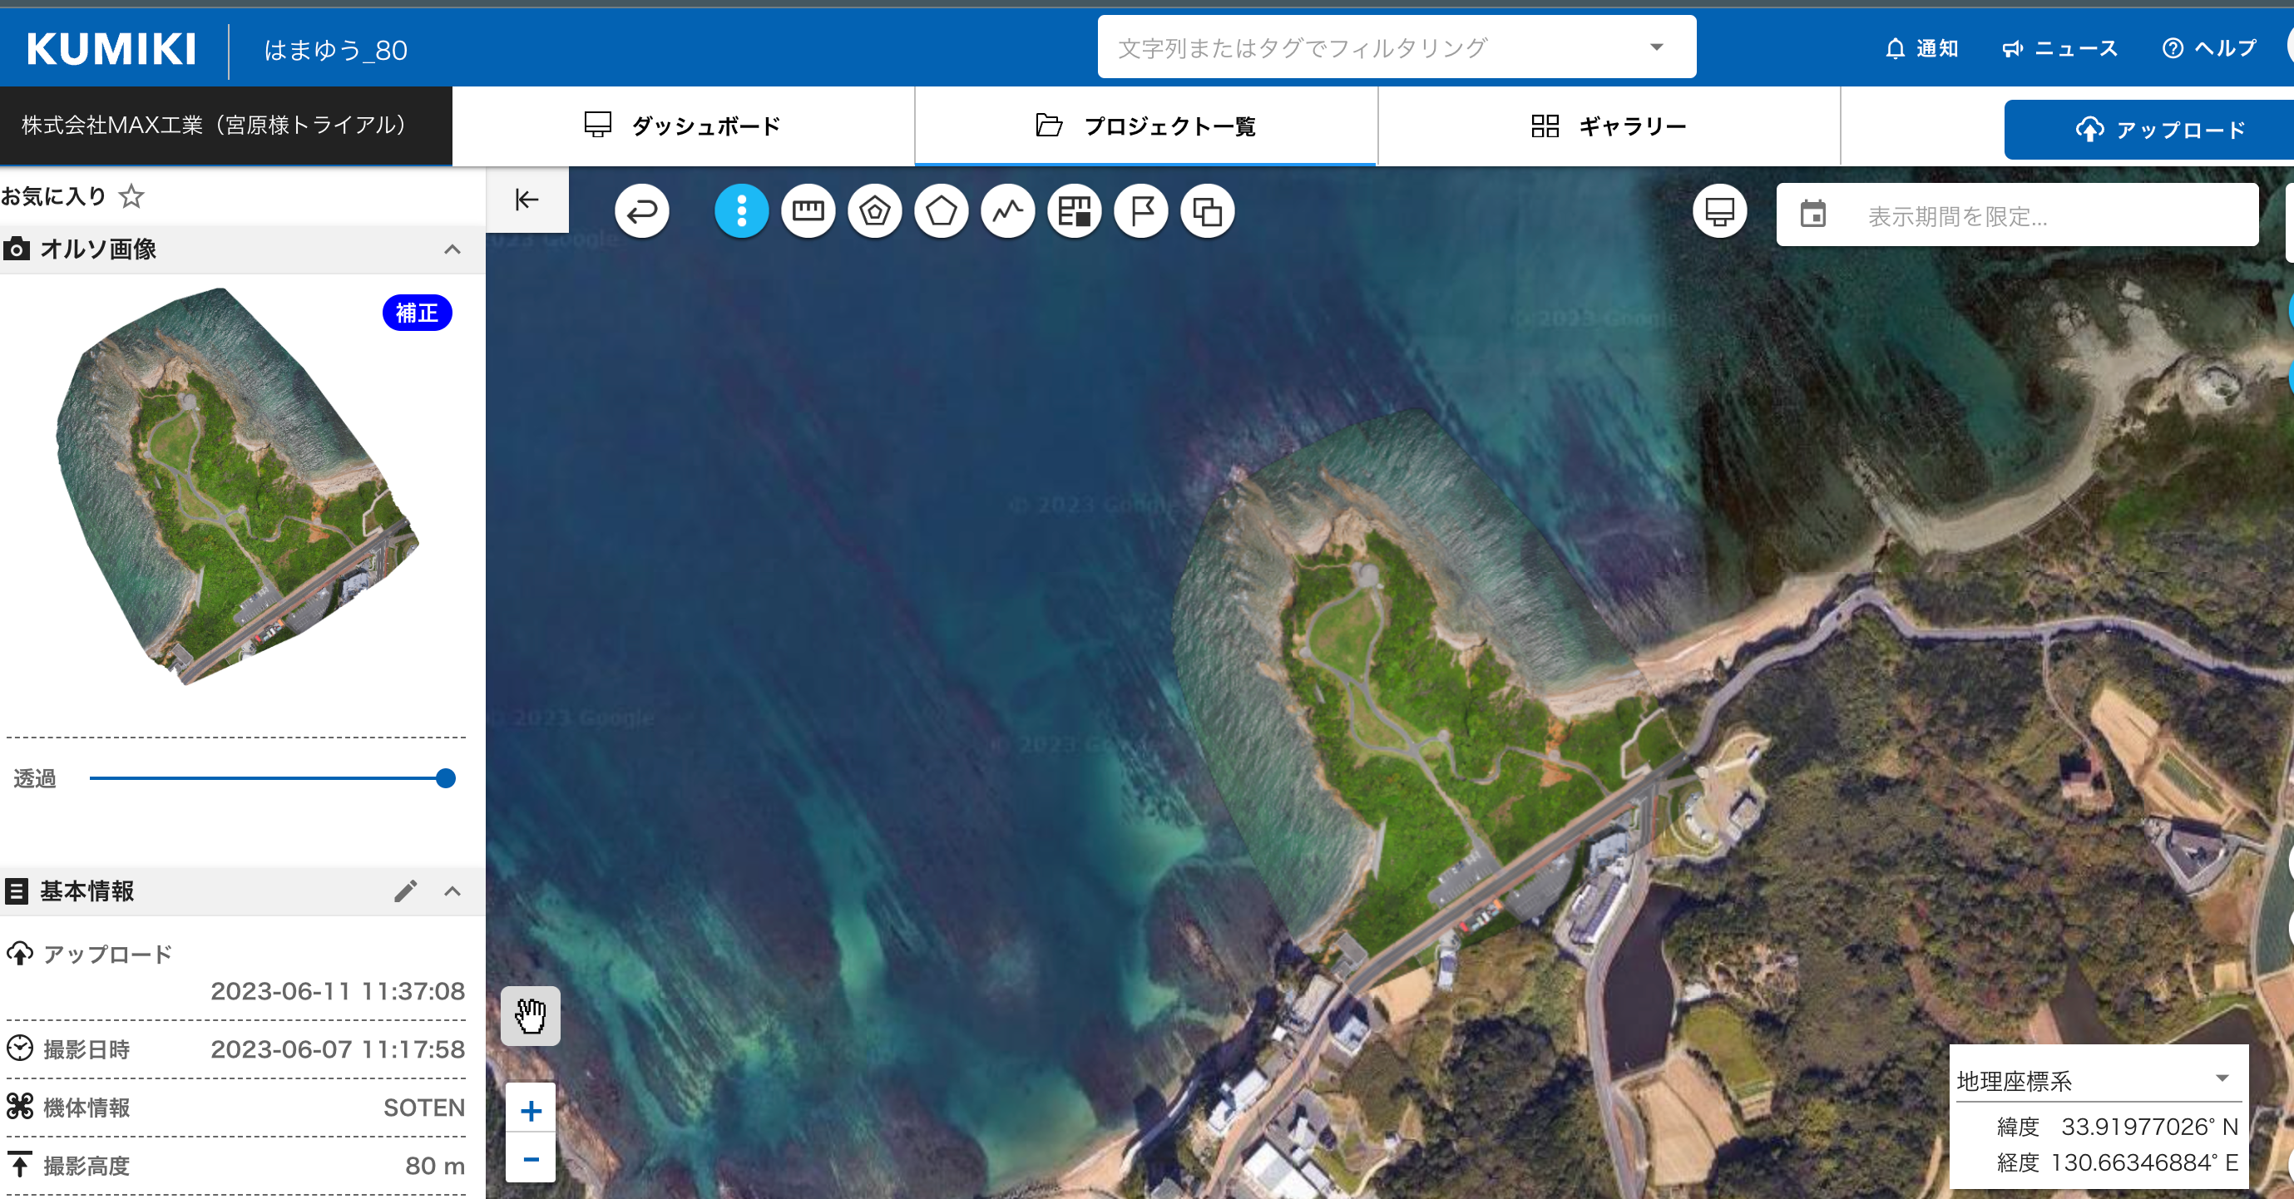Image resolution: width=2294 pixels, height=1199 pixels.
Task: Click the monitor display toggle near date filter
Action: coord(1718,212)
